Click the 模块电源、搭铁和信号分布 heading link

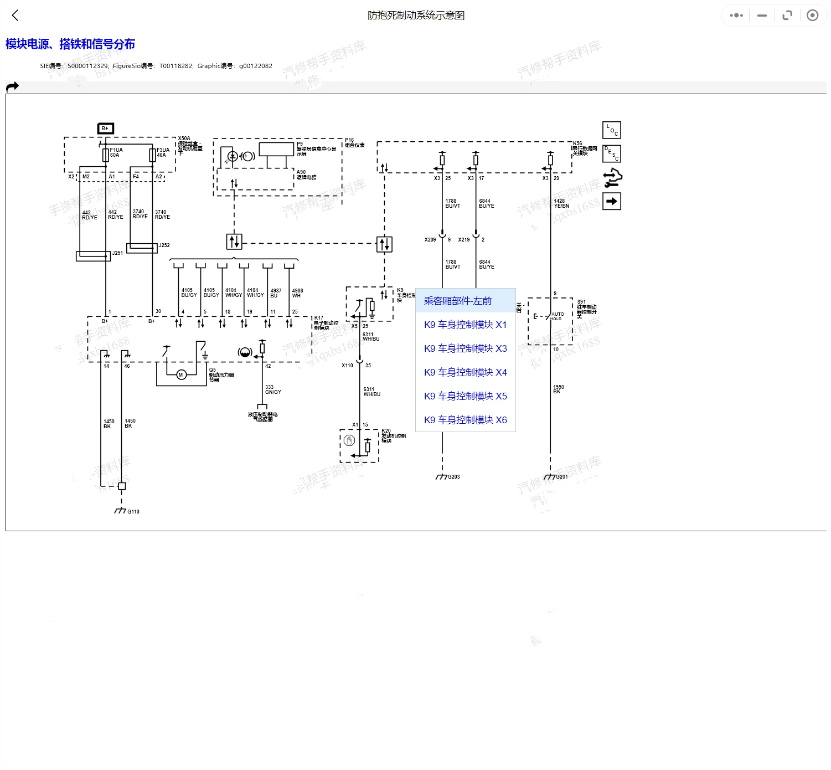coord(70,44)
